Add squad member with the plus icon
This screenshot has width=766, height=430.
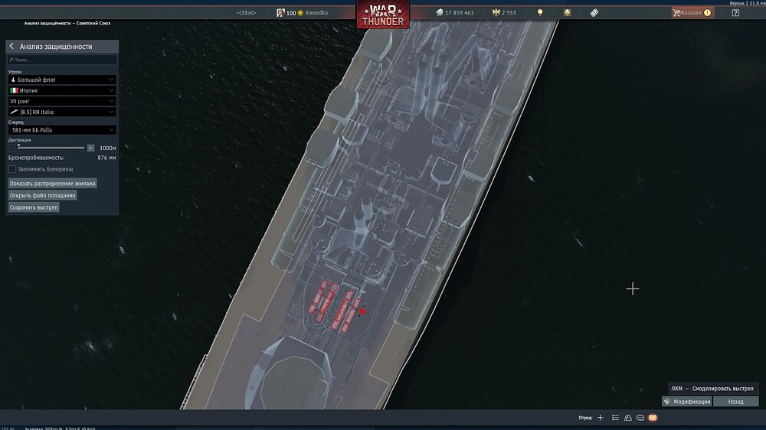pos(601,418)
